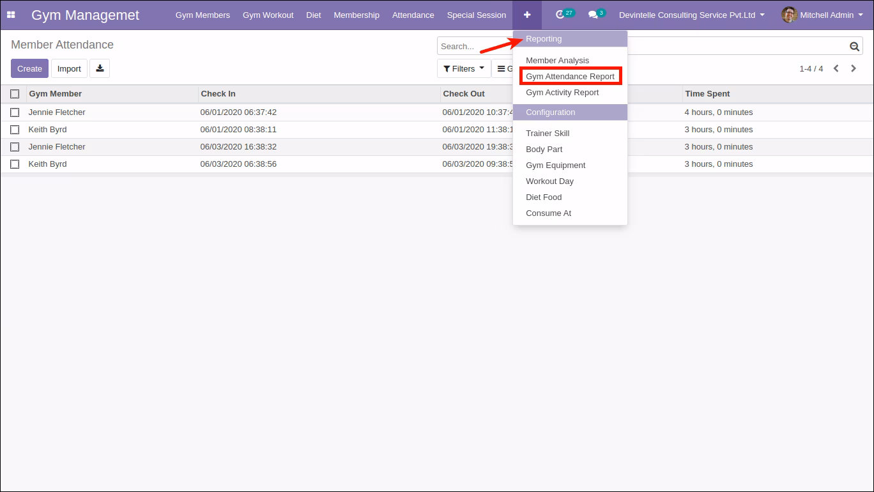874x492 pixels.
Task: Click the Import button
Action: (x=69, y=68)
